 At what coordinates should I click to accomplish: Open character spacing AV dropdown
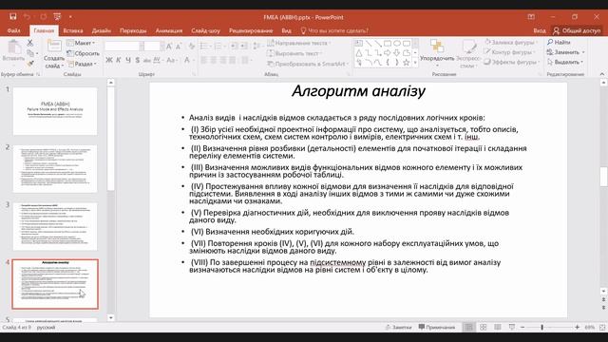158,60
